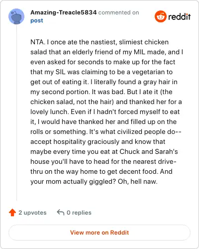The height and width of the screenshot is (249, 199).
Task: Click the closing sentence "Oh, hell naw."
Action: pos(137,181)
